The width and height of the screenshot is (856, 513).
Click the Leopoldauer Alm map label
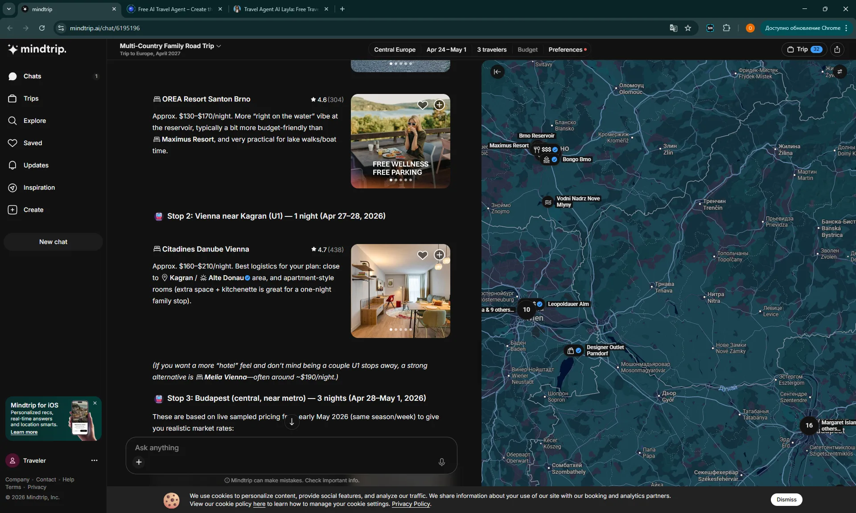coord(568,304)
